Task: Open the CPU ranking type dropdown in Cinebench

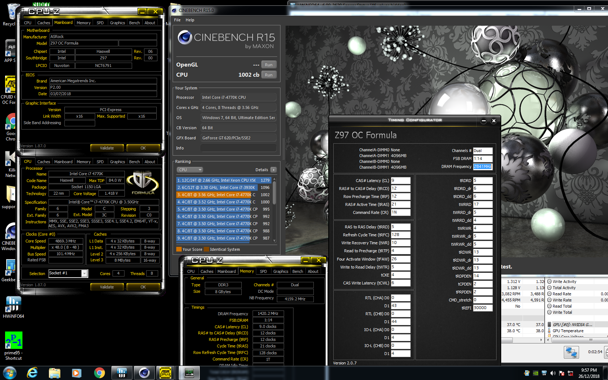Action: 190,170
